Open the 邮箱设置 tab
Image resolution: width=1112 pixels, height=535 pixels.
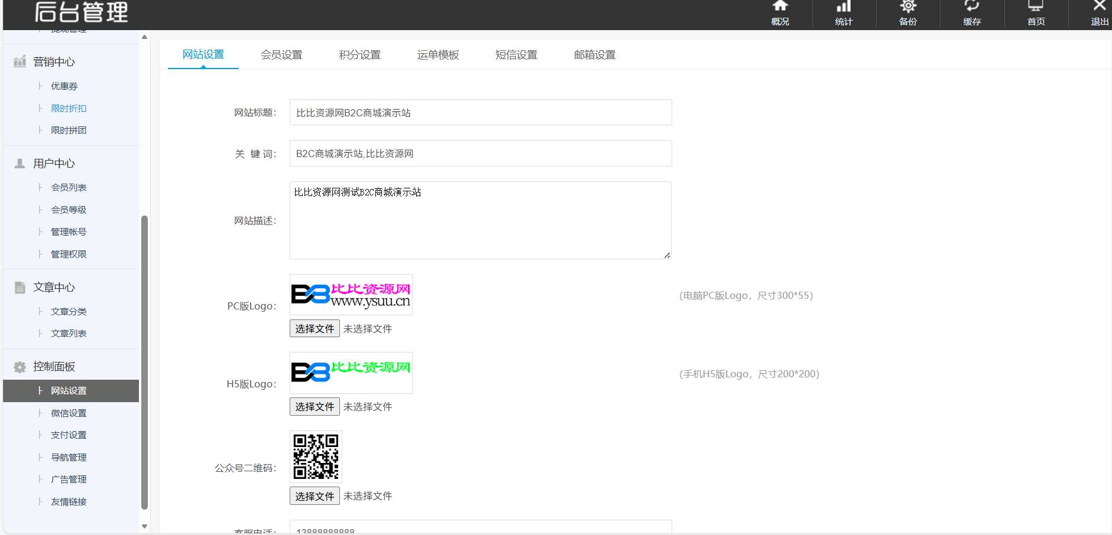click(x=595, y=55)
